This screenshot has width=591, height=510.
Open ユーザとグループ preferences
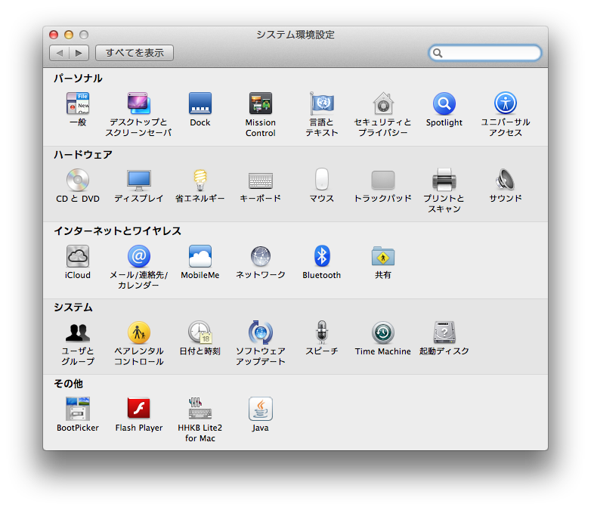tap(78, 332)
